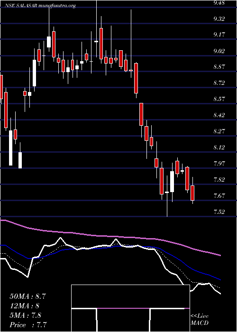Image resolution: width=237 pixels, height=332 pixels.
Task: Click the 12MA : 8 readout
Action: pyautogui.click(x=25, y=306)
